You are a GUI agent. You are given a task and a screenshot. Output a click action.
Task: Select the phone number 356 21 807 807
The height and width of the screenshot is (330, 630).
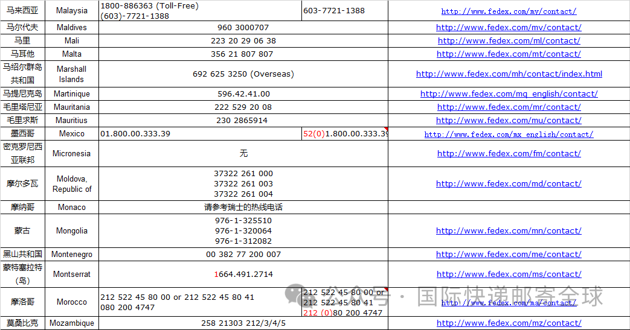[243, 54]
